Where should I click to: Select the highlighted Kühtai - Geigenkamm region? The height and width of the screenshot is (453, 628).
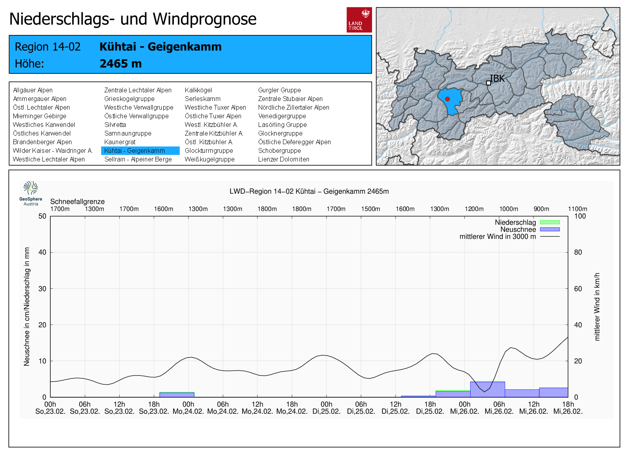[135, 150]
